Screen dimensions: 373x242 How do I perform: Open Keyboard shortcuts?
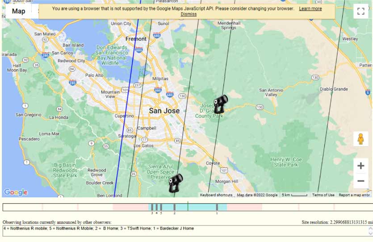point(216,195)
